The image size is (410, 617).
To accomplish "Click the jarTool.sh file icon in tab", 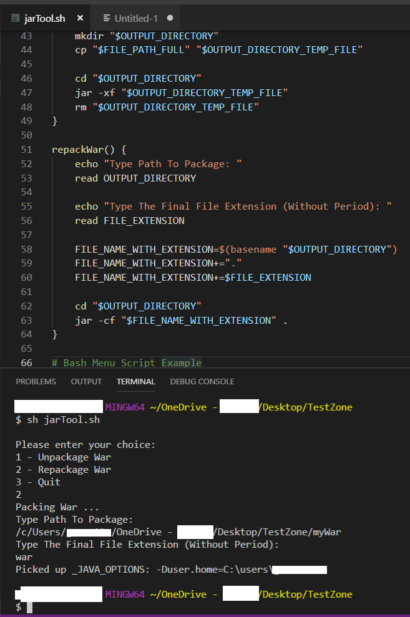I will pyautogui.click(x=16, y=18).
